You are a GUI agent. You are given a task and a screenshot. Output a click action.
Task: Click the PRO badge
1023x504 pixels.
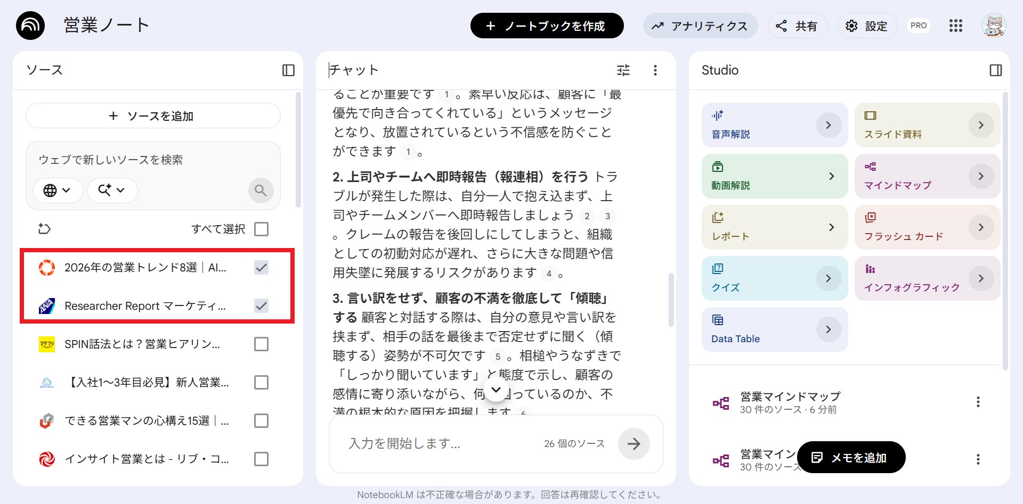click(919, 26)
